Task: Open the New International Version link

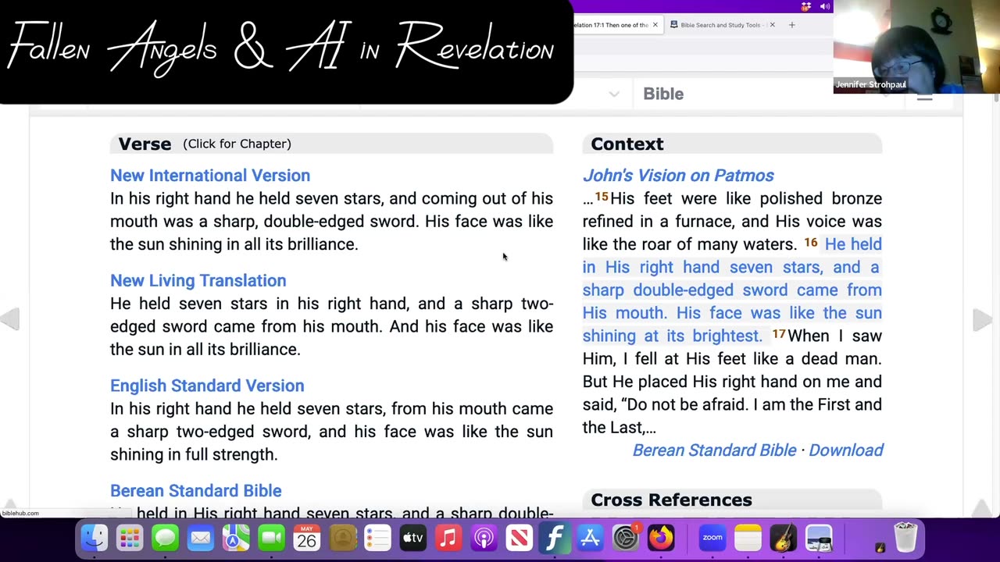Action: 209,175
